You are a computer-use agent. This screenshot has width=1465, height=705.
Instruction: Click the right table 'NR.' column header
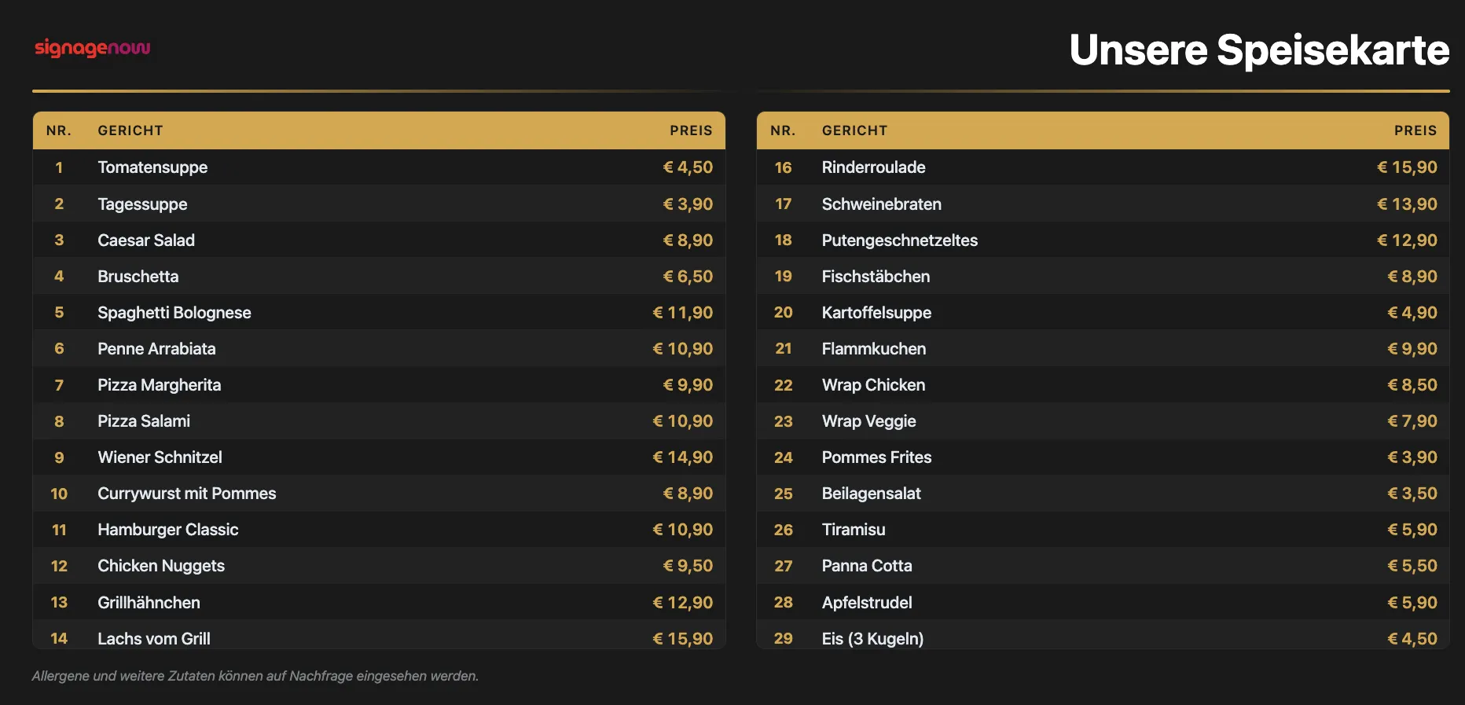pos(783,130)
